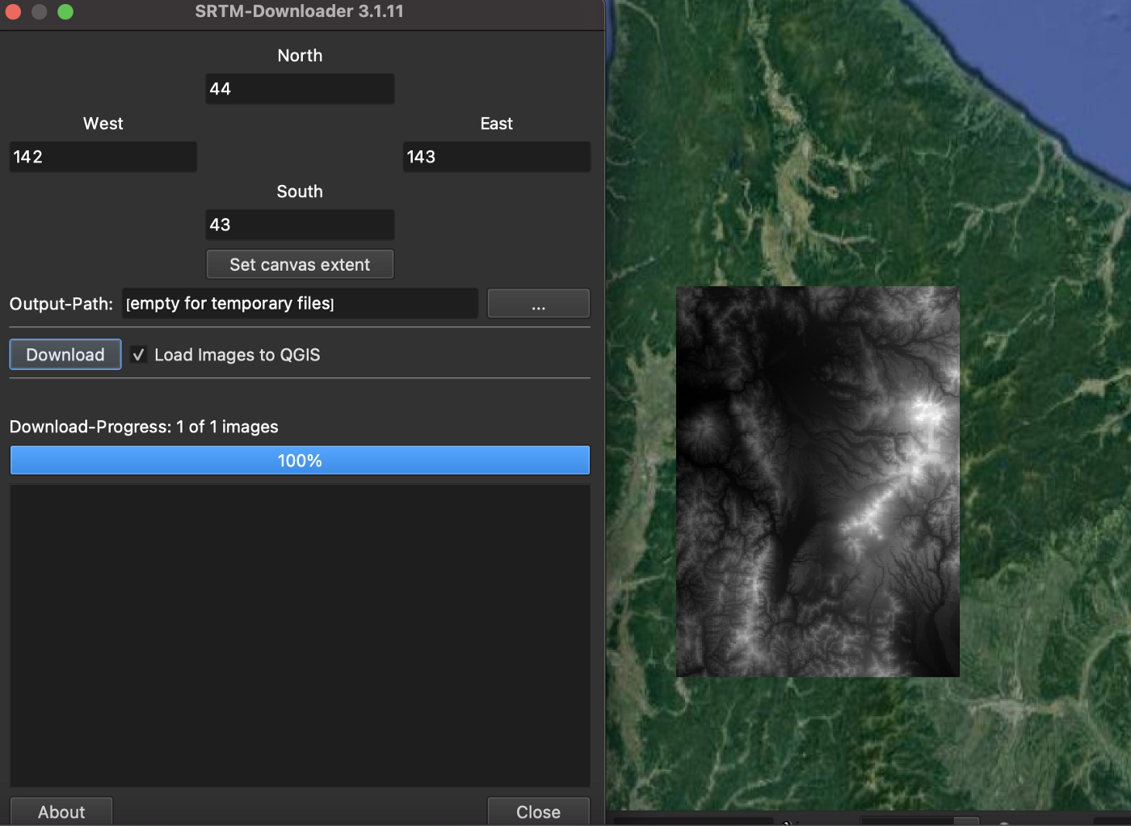Uncheck Load Images to QGIS
This screenshot has width=1131, height=826.
point(139,355)
